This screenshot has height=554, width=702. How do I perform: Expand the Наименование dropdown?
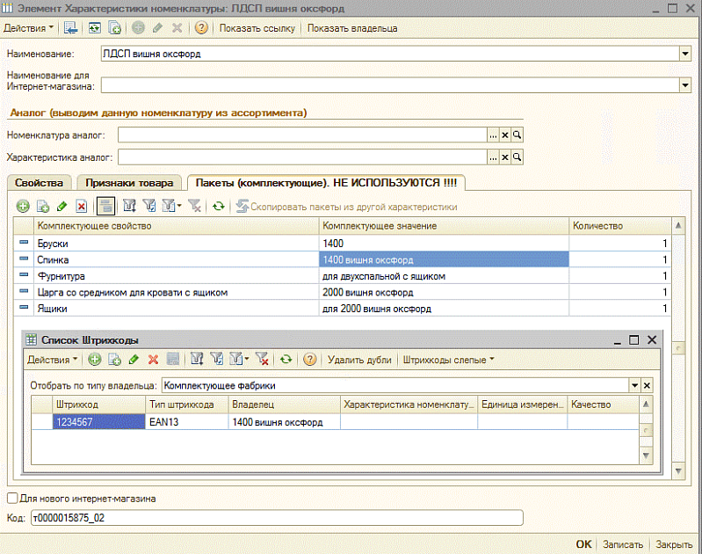click(x=685, y=54)
